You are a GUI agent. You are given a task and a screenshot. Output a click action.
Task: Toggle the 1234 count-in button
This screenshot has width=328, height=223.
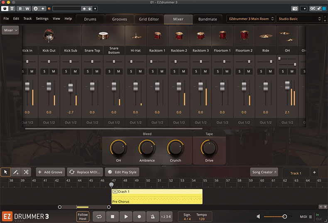(166, 216)
